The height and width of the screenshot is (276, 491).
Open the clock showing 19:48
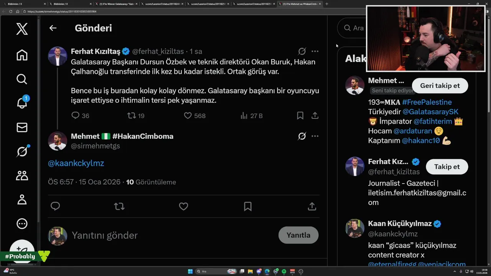pos(481,271)
